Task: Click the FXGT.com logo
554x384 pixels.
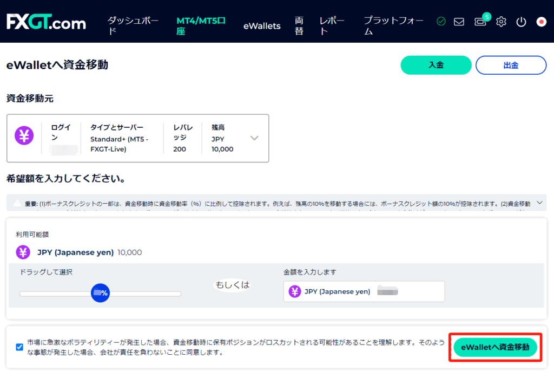Action: click(46, 22)
